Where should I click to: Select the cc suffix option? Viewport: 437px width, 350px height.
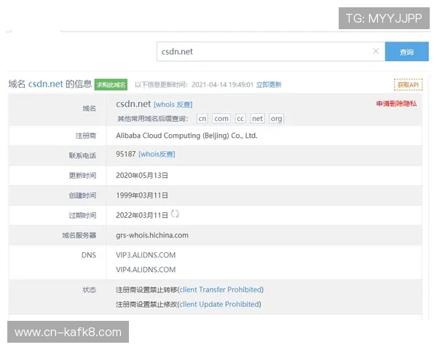click(240, 119)
